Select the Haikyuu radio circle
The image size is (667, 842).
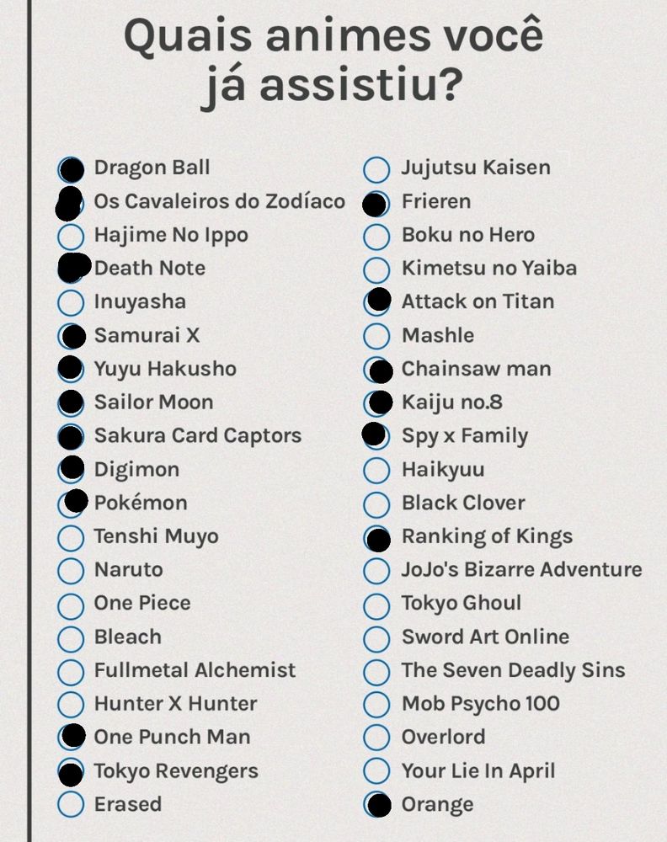point(376,471)
